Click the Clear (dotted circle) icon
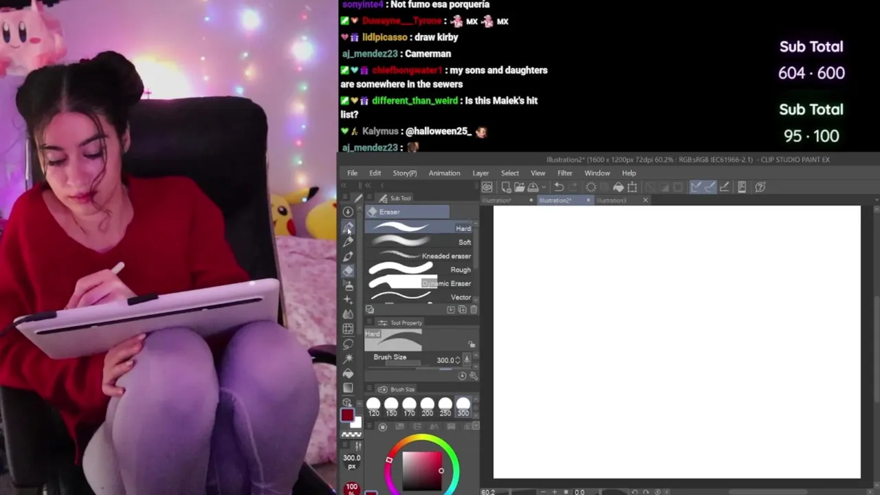Image resolution: width=880 pixels, height=495 pixels. [591, 187]
